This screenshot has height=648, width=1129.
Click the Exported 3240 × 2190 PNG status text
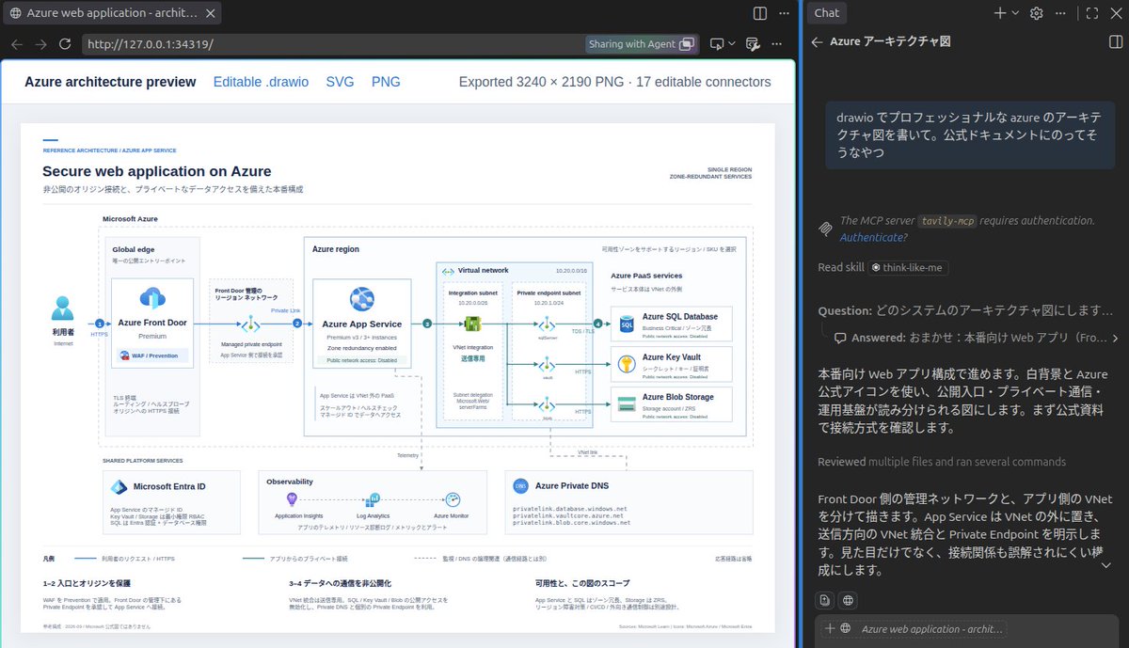coord(614,82)
